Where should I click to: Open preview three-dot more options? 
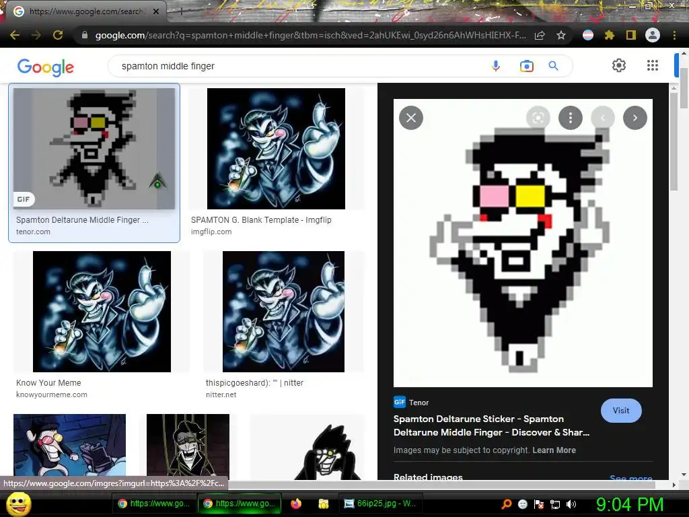click(571, 118)
